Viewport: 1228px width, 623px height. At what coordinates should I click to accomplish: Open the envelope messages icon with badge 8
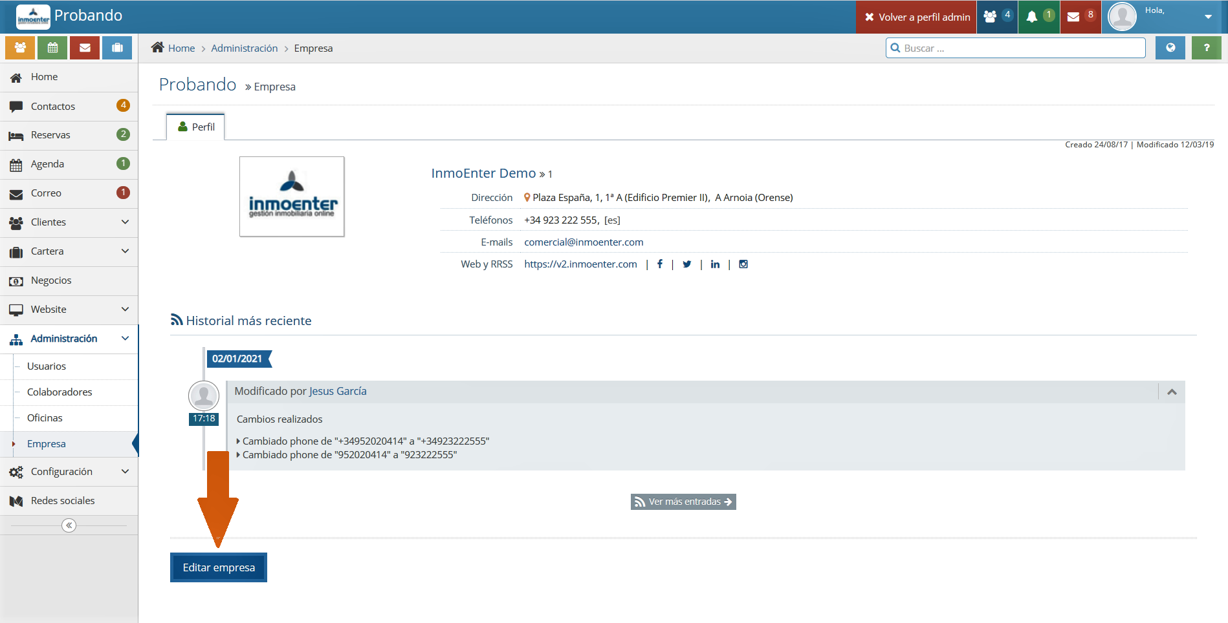[x=1080, y=17]
